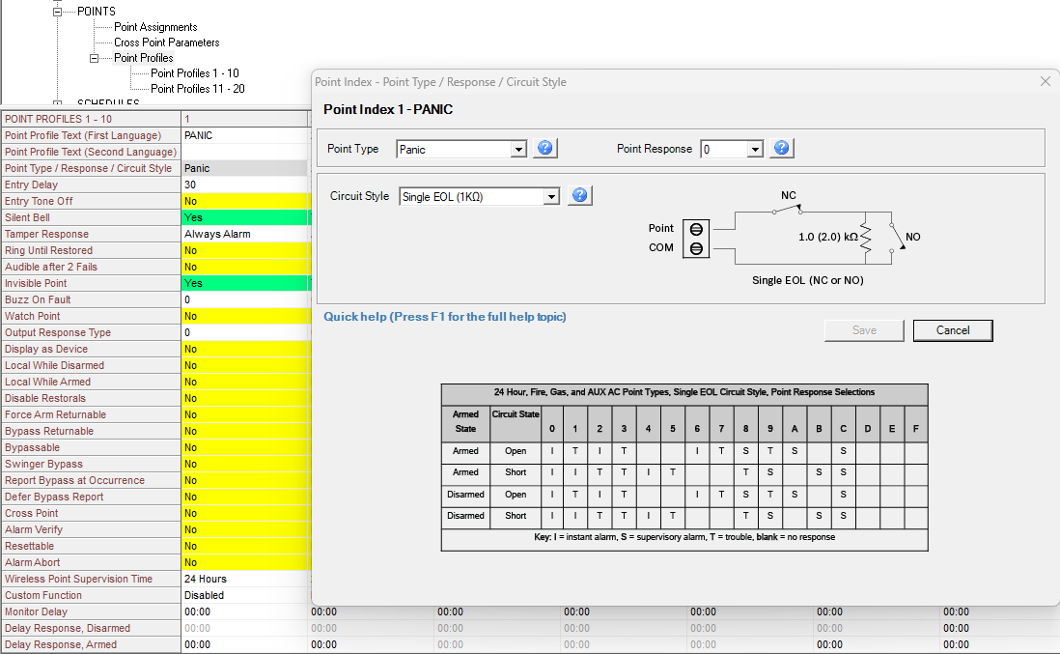The width and height of the screenshot is (1060, 654).
Task: Select the Tamper Response Always Alarm cell
Action: tap(244, 233)
